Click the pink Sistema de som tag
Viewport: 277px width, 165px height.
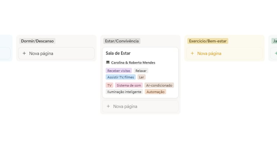(x=129, y=85)
